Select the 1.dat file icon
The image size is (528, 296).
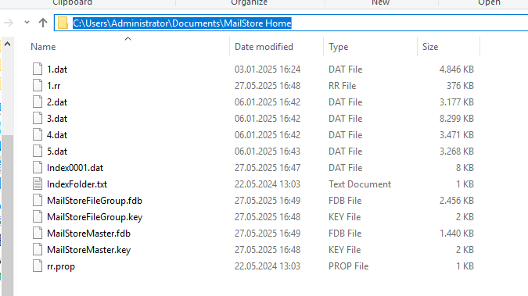click(x=38, y=69)
